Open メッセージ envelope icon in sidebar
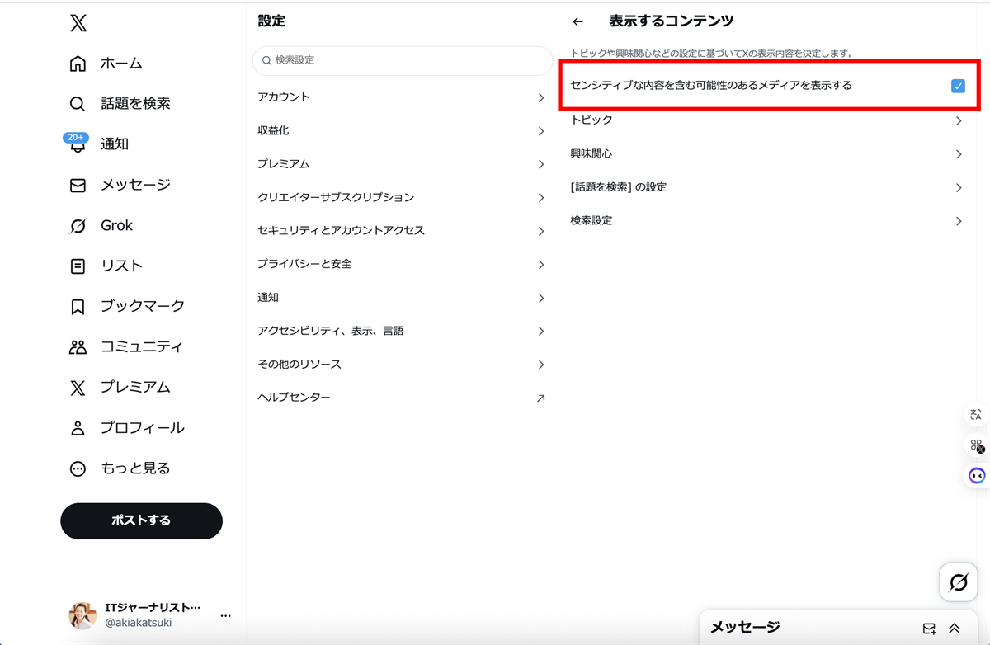 (x=78, y=185)
